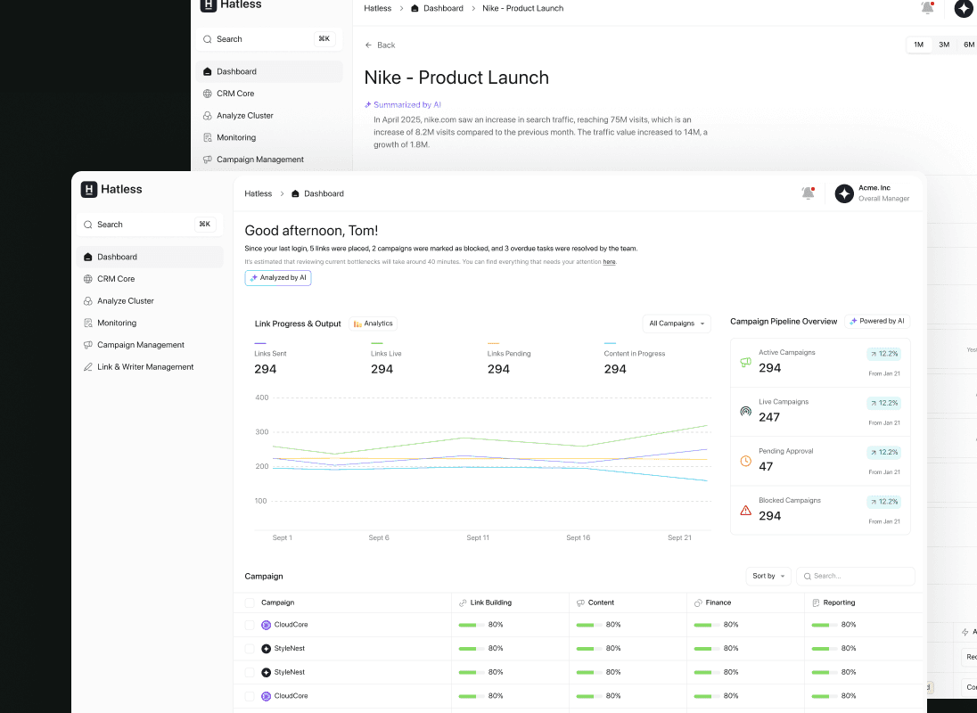The image size is (977, 713).
Task: Click the Hatless logo in the back window
Action: 208,5
